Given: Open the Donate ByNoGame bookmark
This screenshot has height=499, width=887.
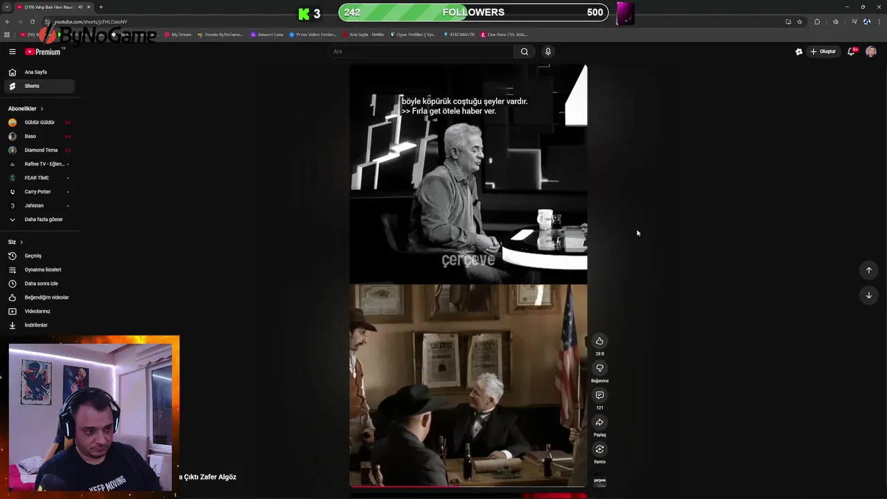Looking at the screenshot, I should tap(220, 35).
